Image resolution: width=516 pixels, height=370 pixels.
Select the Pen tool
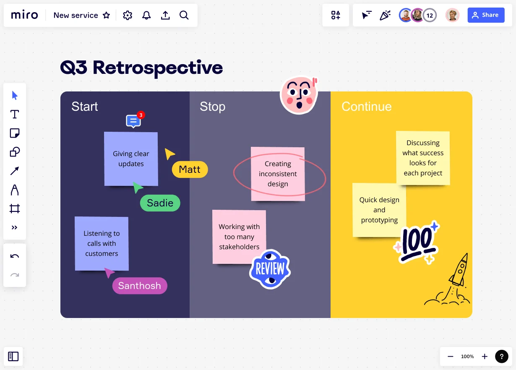(15, 190)
